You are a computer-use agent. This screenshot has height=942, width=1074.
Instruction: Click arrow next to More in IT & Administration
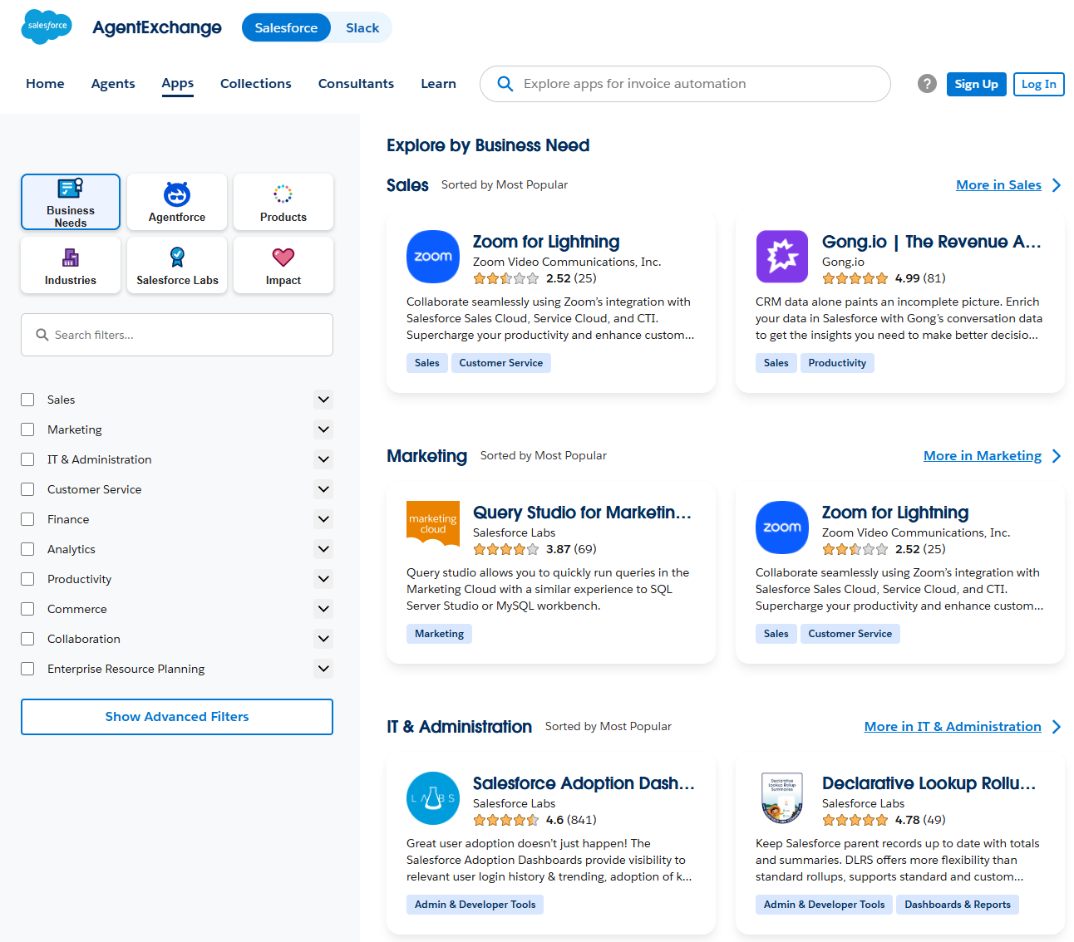coord(1057,727)
